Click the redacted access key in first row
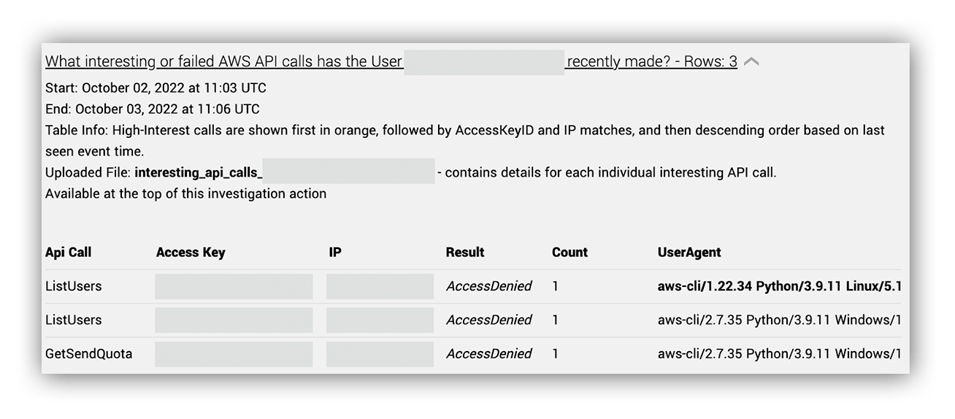This screenshot has width=955, height=419. coord(234,286)
